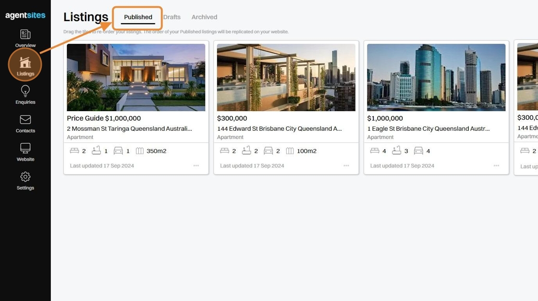The image size is (538, 301).
Task: Click bedroom icon on 2 Mossman St listing
Action: tap(74, 150)
